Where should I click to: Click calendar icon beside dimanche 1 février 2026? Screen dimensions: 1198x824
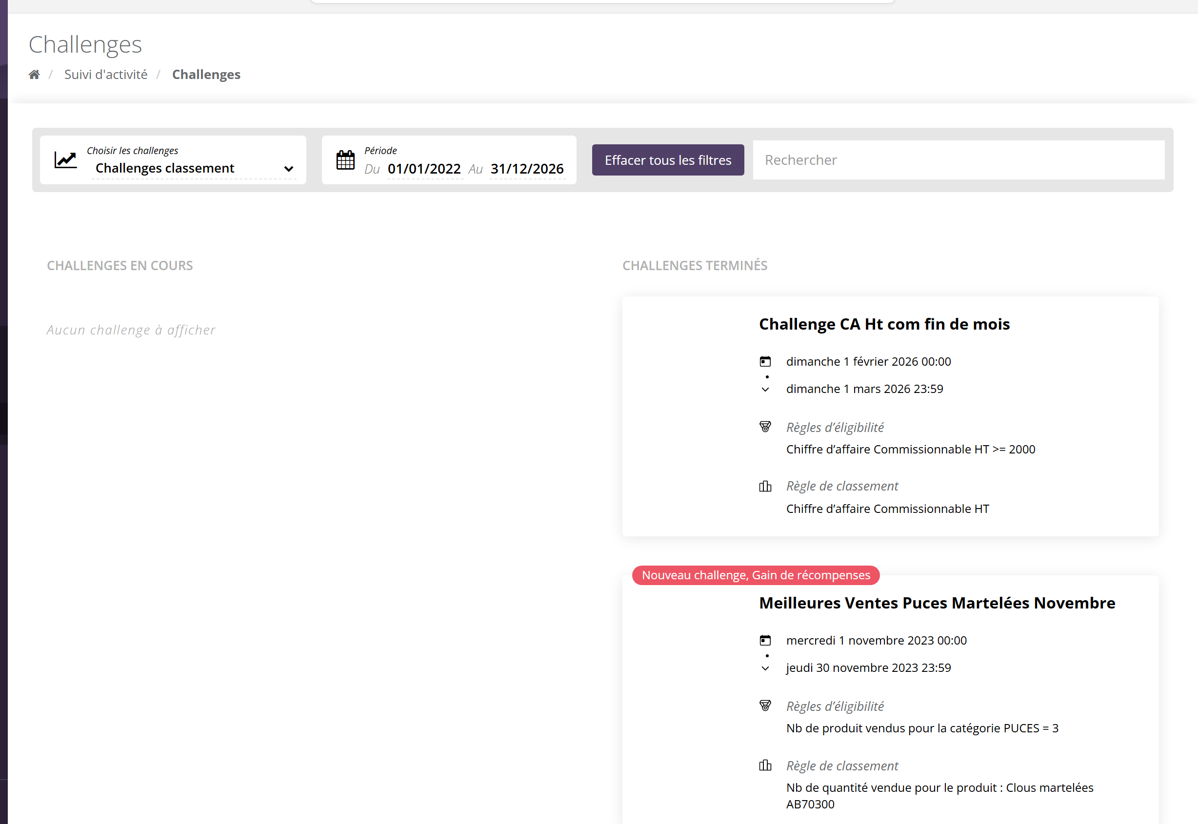click(765, 361)
